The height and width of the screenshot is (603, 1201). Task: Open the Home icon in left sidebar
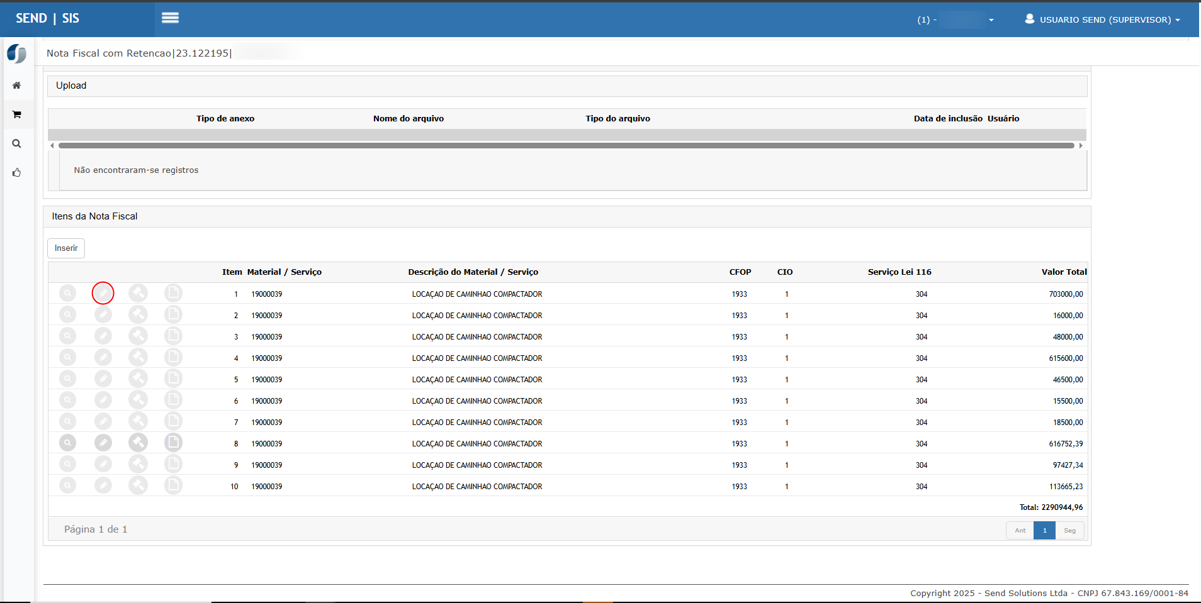(x=17, y=86)
